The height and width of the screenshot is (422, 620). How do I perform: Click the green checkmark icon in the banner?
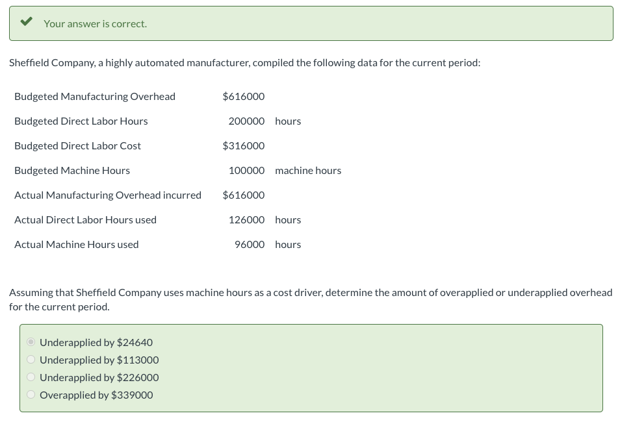(x=27, y=21)
